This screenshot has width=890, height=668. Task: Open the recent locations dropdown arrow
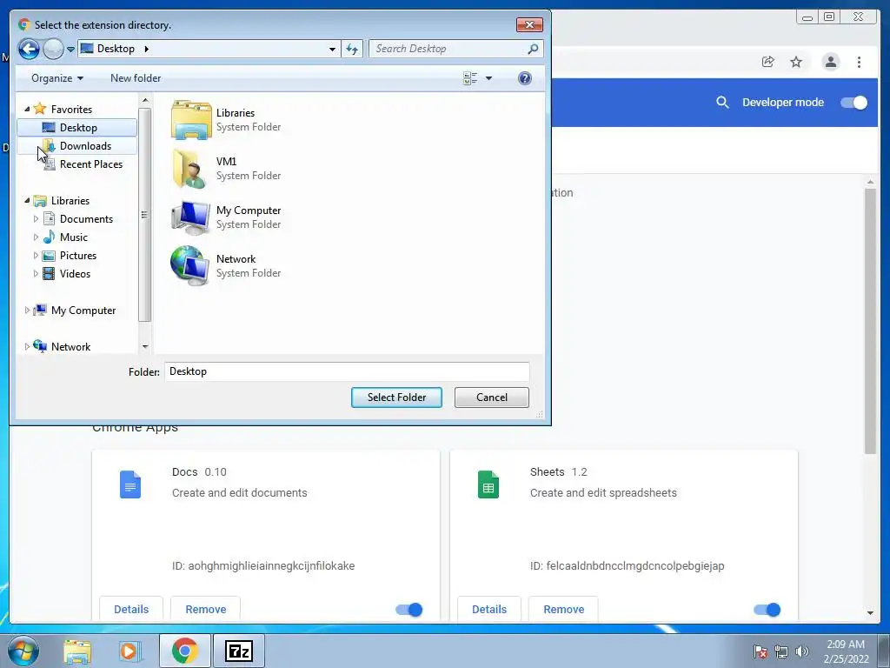pos(70,50)
